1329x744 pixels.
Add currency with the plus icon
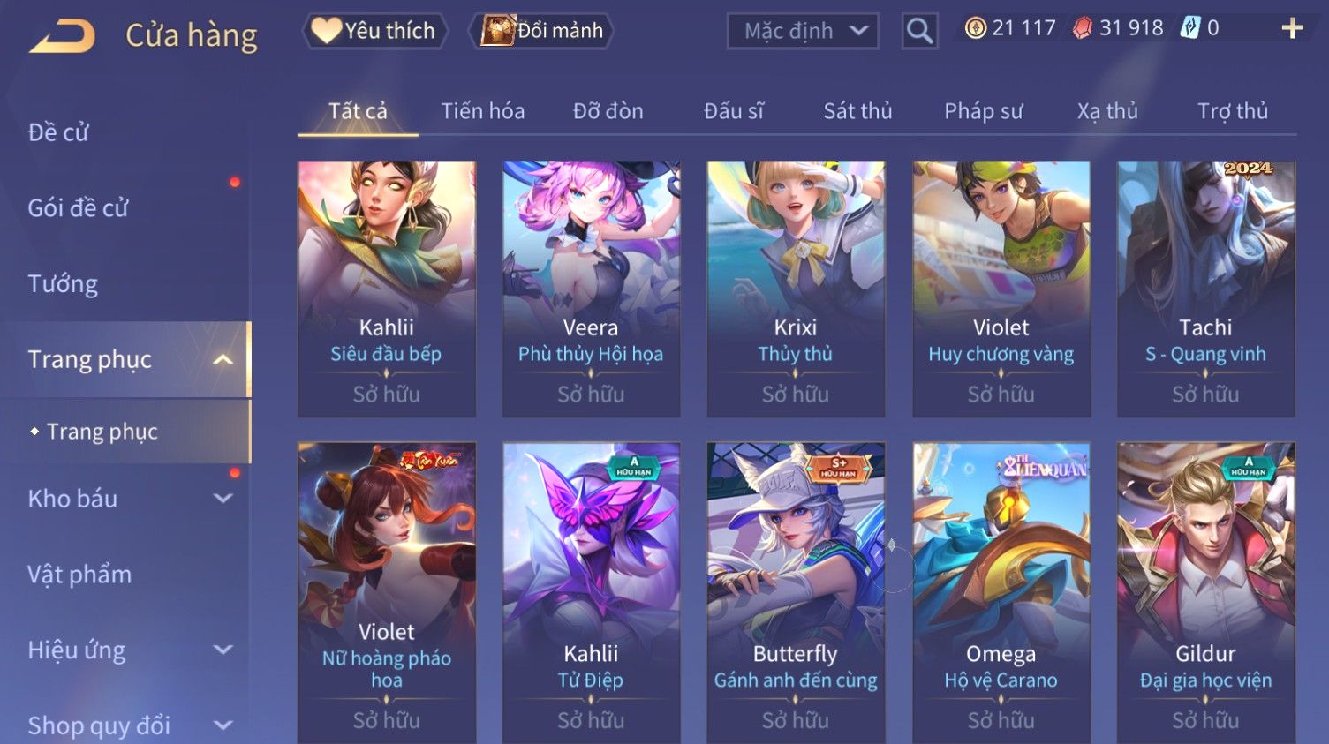coord(1292,28)
